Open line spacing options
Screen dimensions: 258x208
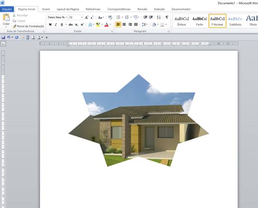tap(144, 24)
